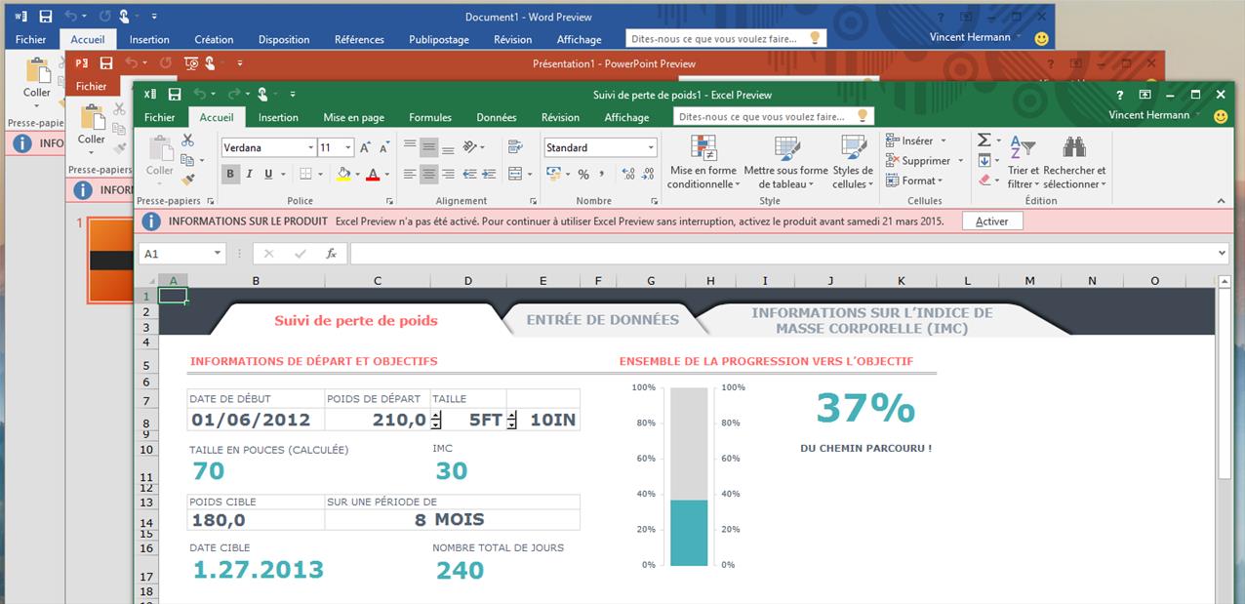Toggle Bold formatting in Excel
The width and height of the screenshot is (1245, 604).
[230, 175]
